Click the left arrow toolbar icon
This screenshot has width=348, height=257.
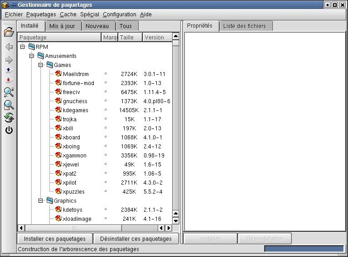[9, 47]
